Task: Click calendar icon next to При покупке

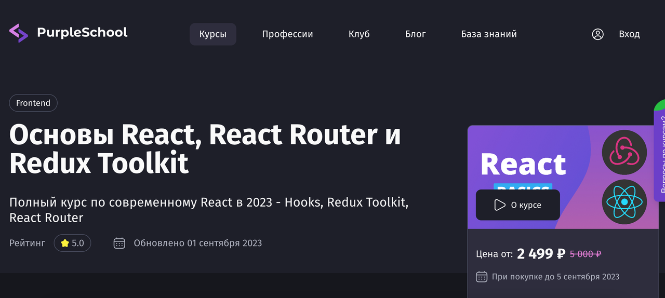Action: pos(482,277)
